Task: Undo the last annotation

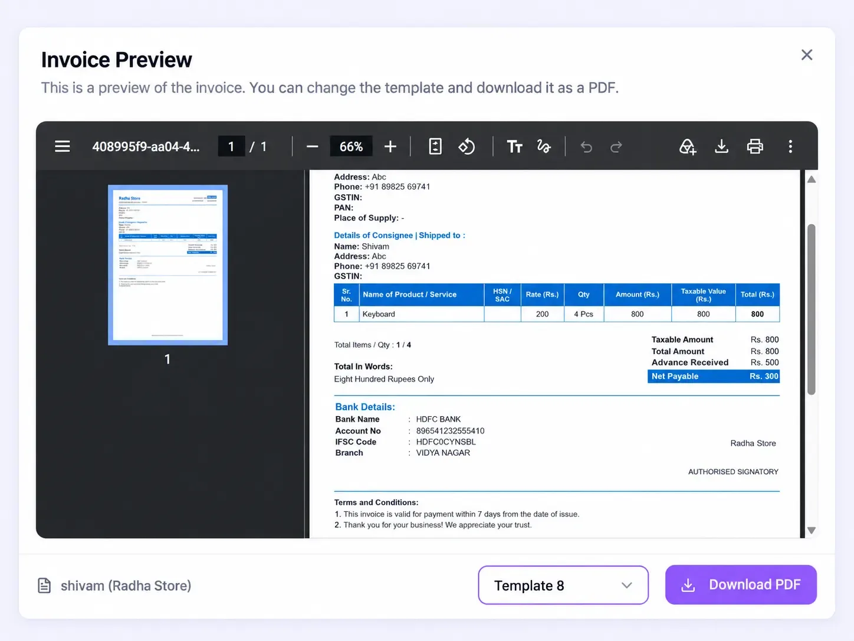Action: (x=586, y=146)
